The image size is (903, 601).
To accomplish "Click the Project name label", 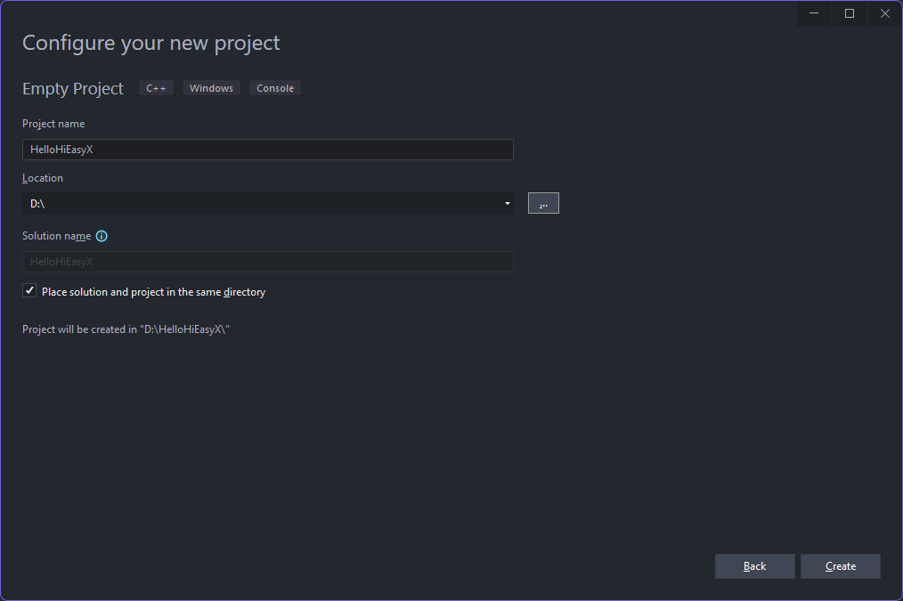I will pyautogui.click(x=53, y=124).
